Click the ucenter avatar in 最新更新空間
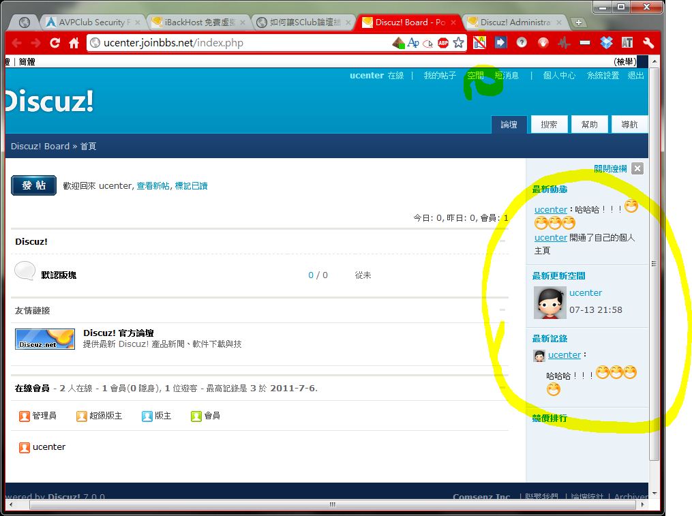Viewport: 692px width, 516px height. click(x=549, y=303)
